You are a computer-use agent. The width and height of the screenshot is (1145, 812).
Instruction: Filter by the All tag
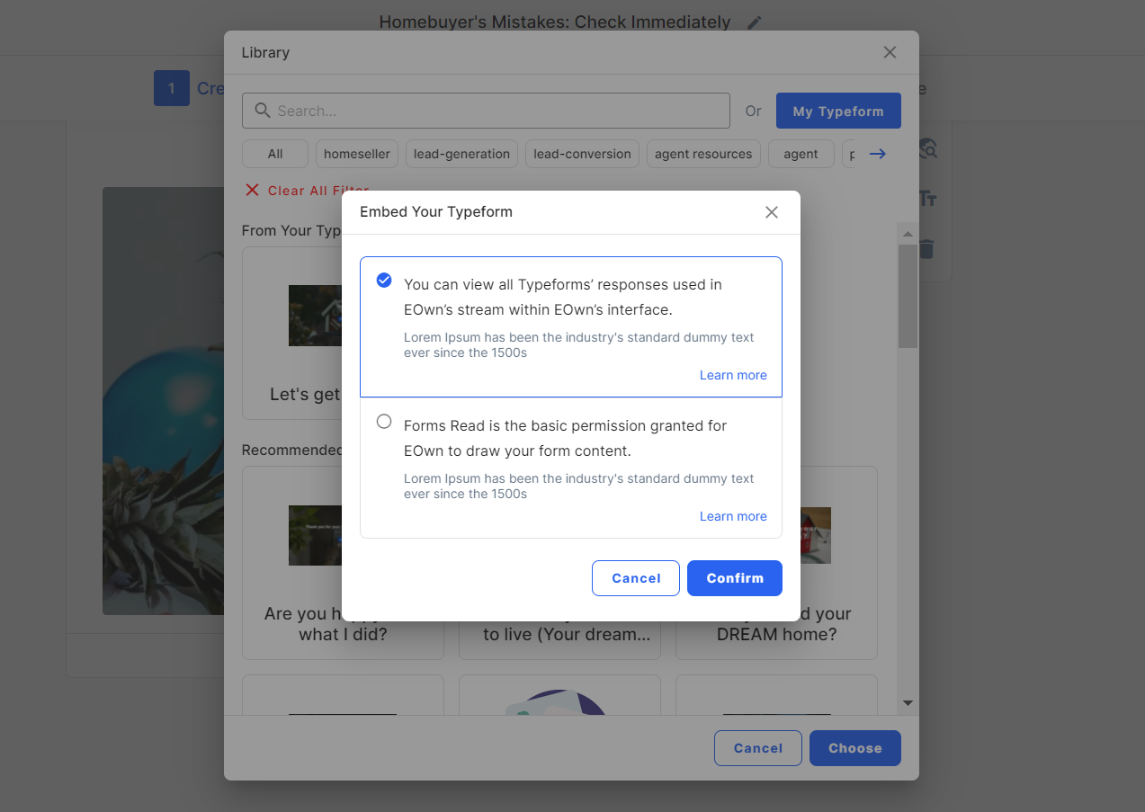pyautogui.click(x=275, y=154)
